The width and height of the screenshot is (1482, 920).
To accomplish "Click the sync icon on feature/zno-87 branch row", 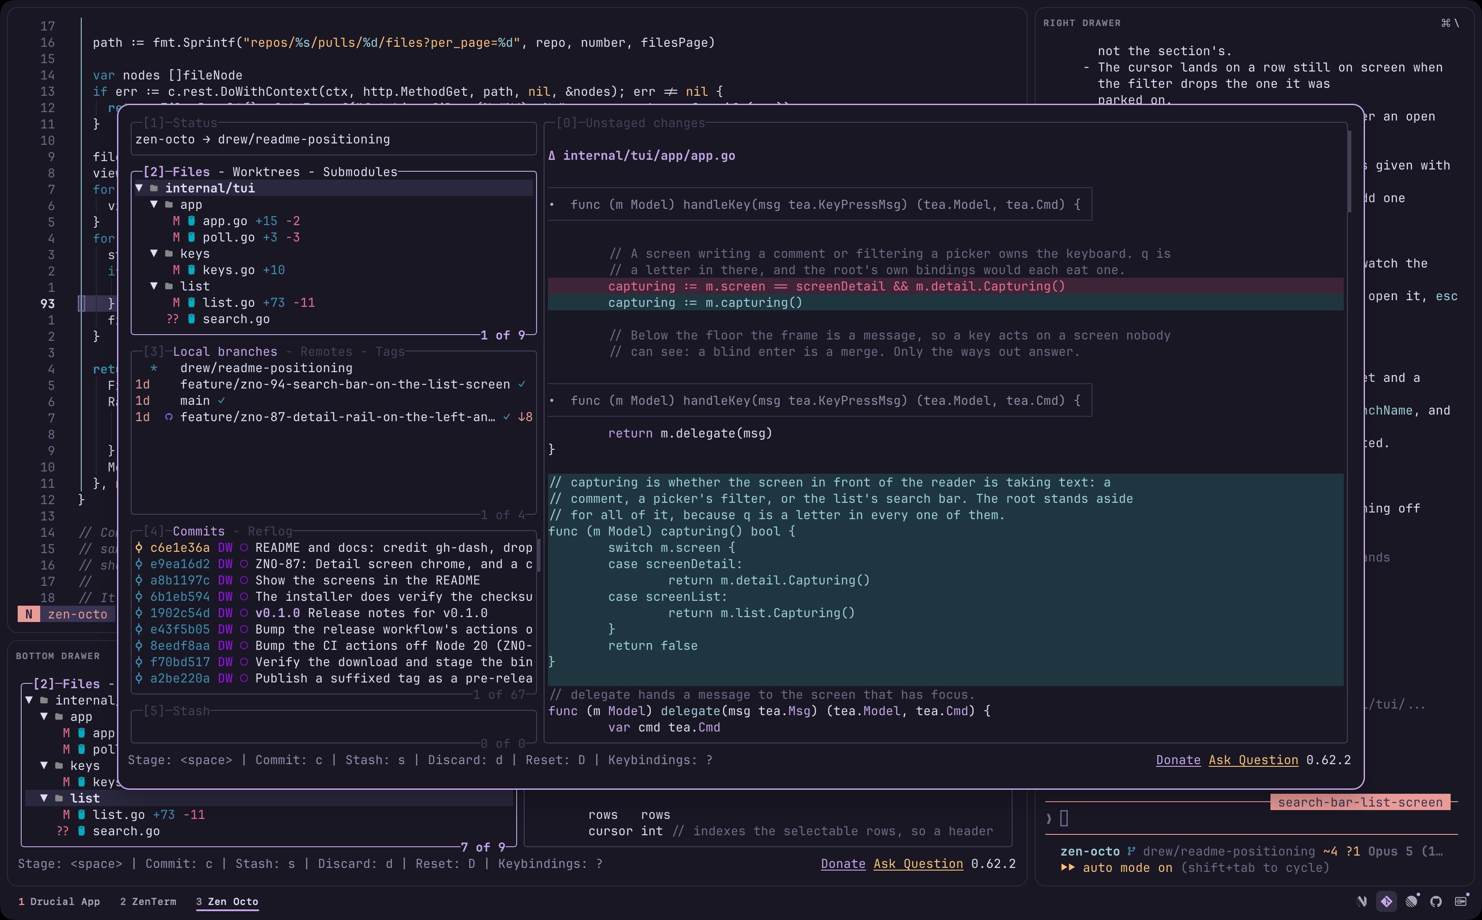I will pos(169,417).
